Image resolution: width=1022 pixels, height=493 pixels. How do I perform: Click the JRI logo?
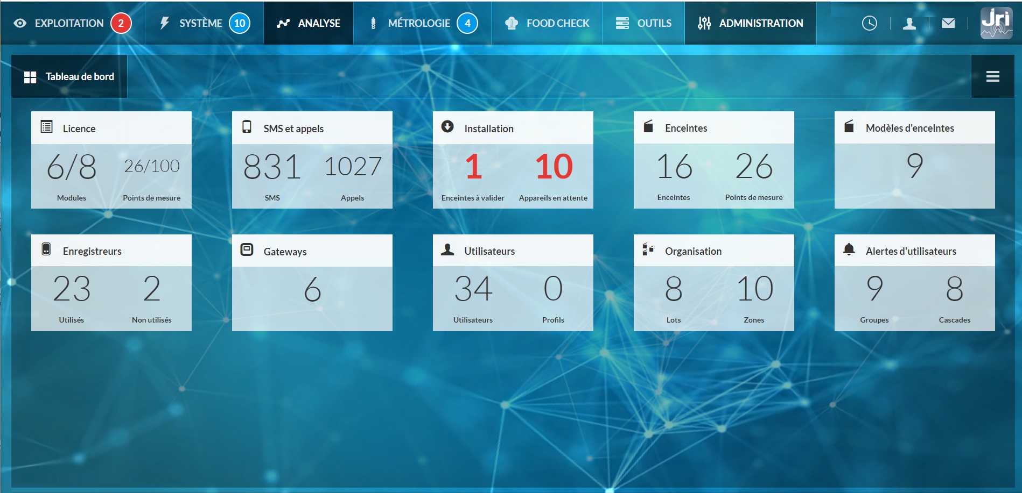tap(997, 23)
